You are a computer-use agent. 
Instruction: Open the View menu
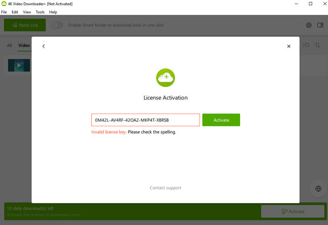[27, 12]
